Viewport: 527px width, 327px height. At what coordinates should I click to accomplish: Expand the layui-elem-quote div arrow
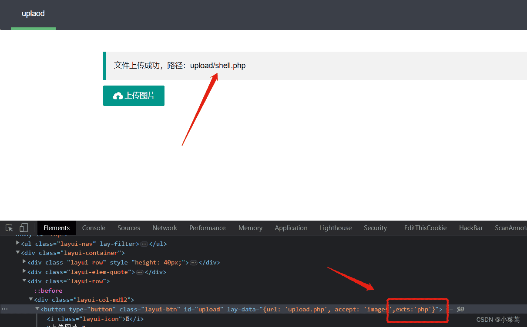24,272
